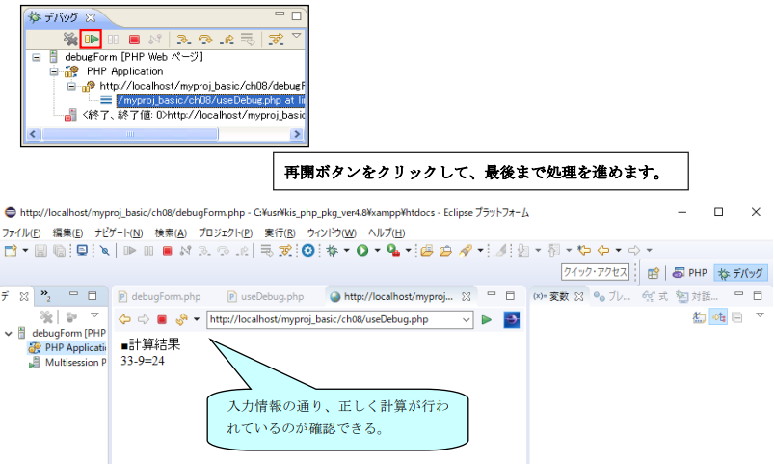Click the クイック・アクセス search box
The height and width of the screenshot is (464, 774).
(x=595, y=273)
